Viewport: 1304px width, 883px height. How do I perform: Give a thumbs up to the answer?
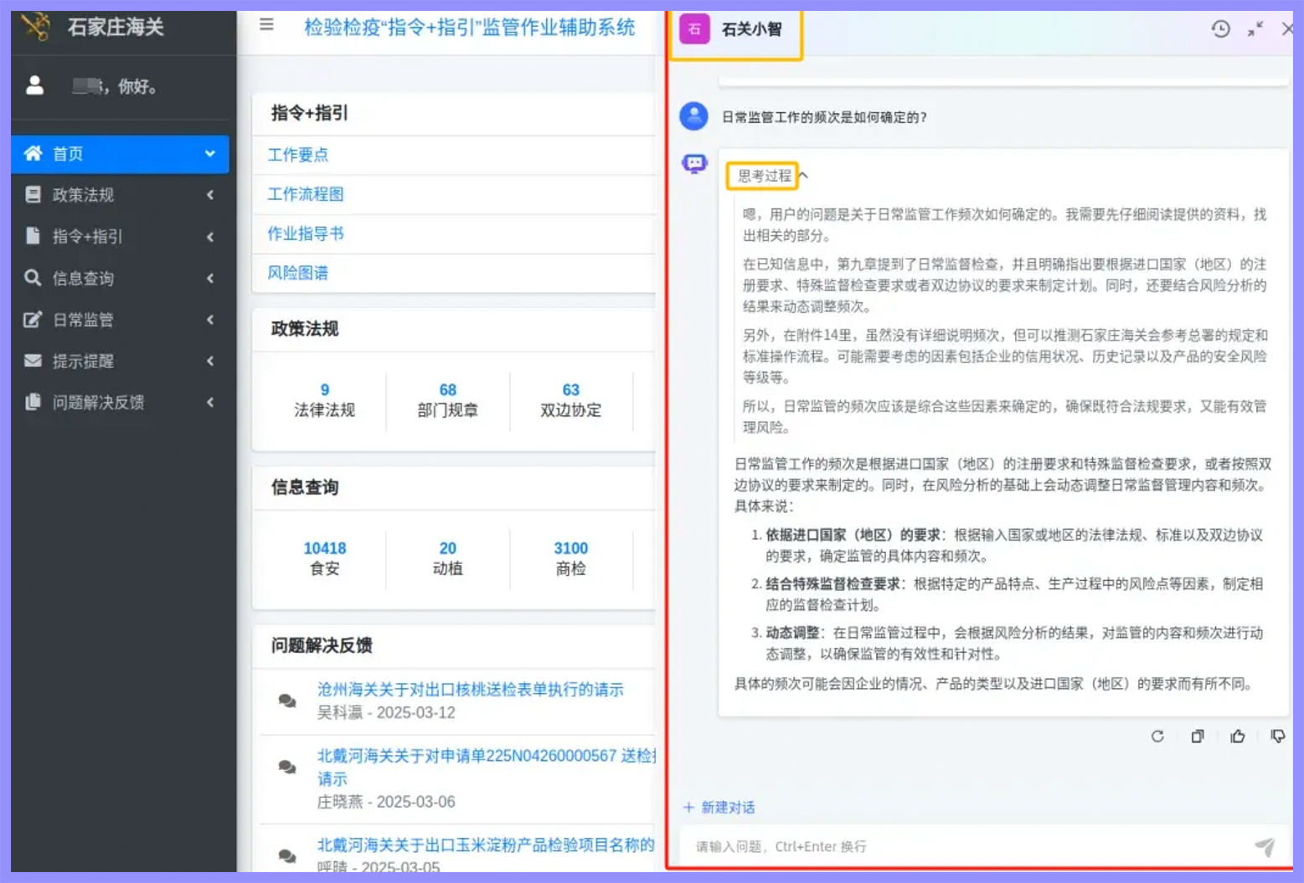pos(1238,737)
